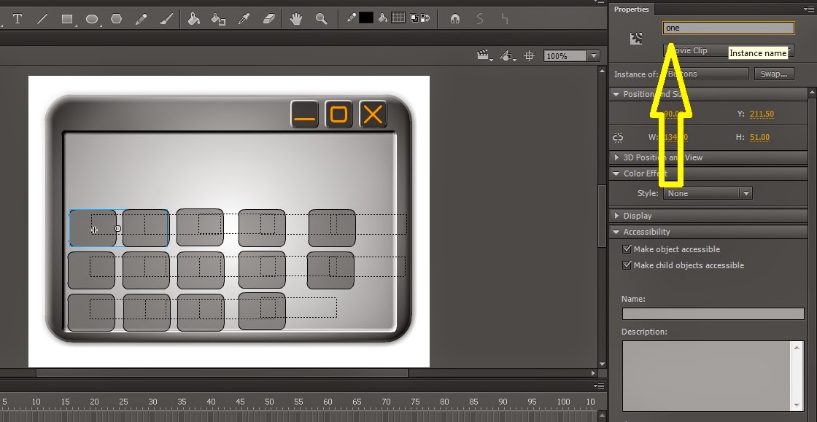
Task: Click the Smooth option icon
Action: (479, 19)
